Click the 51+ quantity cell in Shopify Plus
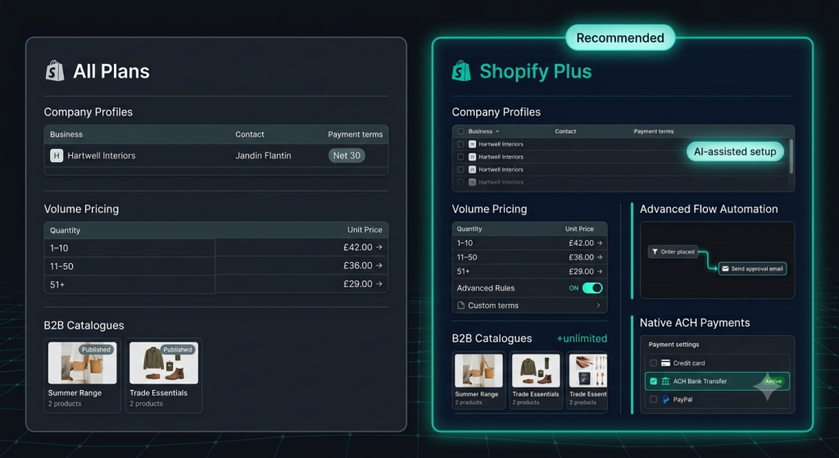Screen dimensions: 839x458 click(x=463, y=271)
